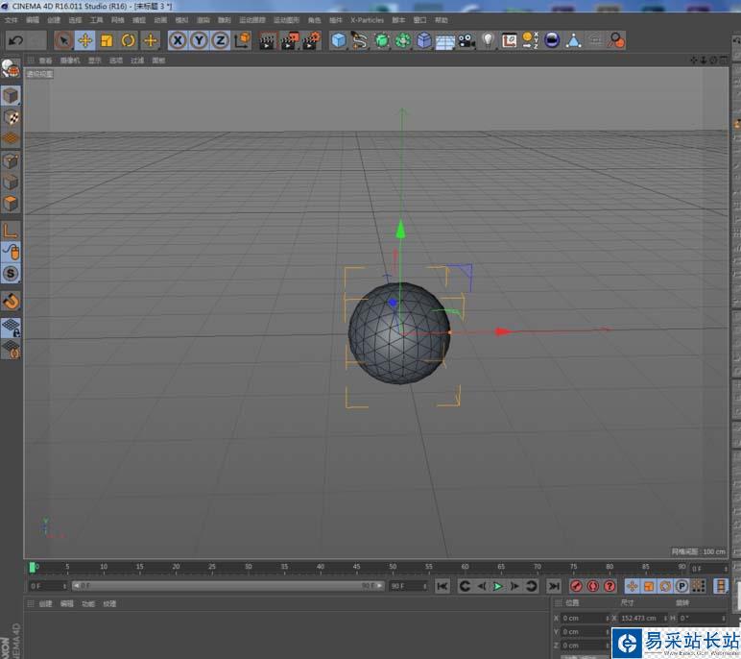The height and width of the screenshot is (659, 741).
Task: Step forward one frame
Action: [x=514, y=586]
